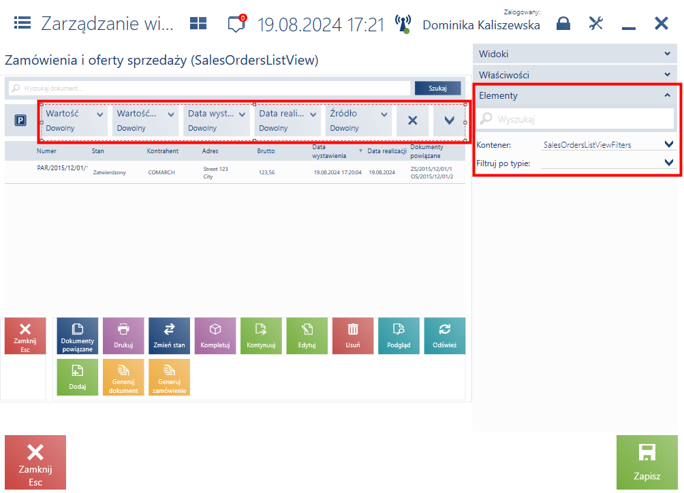Expand the Właściwości panel
The width and height of the screenshot is (684, 493).
coord(575,74)
